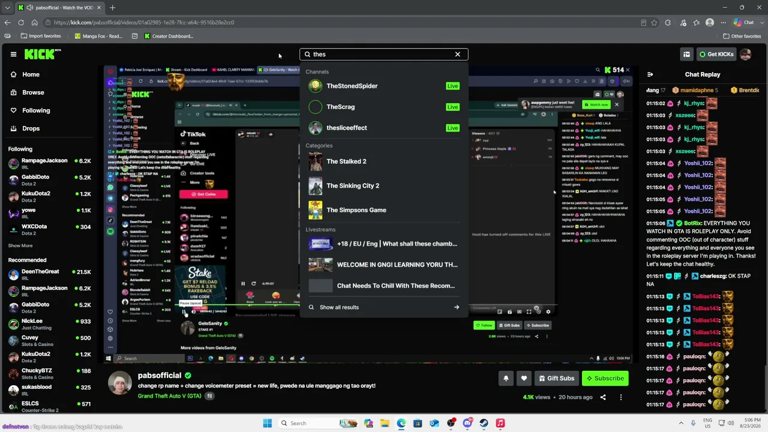This screenshot has height=432, width=768.
Task: Subscribe to pabsofficial
Action: click(605, 379)
